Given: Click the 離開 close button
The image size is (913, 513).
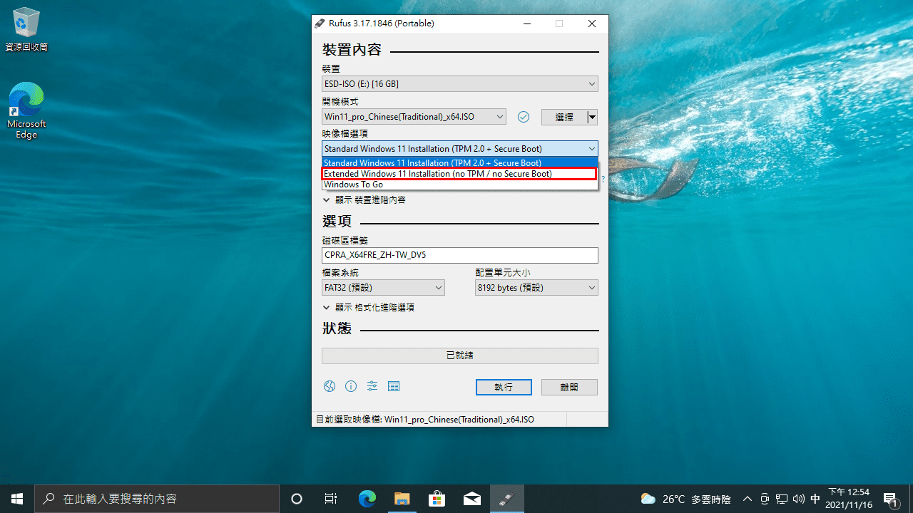Looking at the screenshot, I should pyautogui.click(x=568, y=387).
